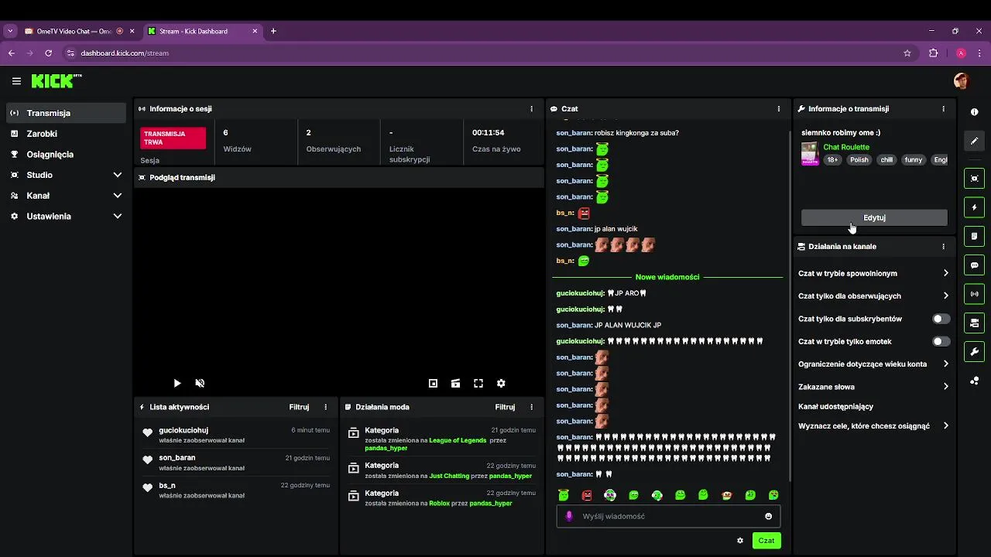Open Informacje o sesji options menu
This screenshot has width=991, height=557.
point(531,109)
